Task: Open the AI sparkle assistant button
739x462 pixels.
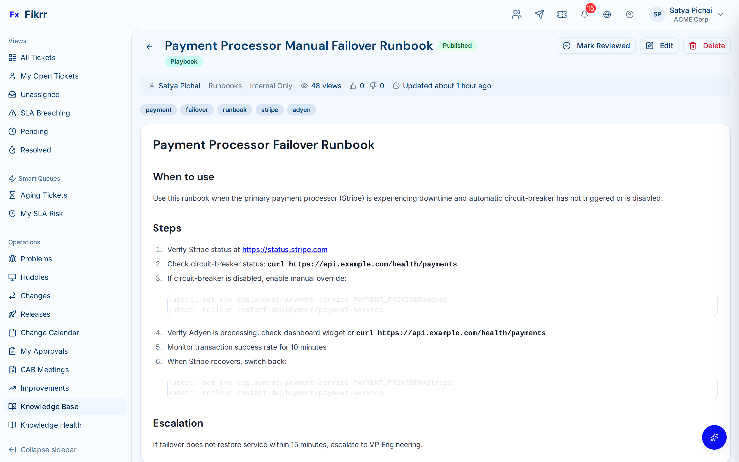Action: (714, 437)
